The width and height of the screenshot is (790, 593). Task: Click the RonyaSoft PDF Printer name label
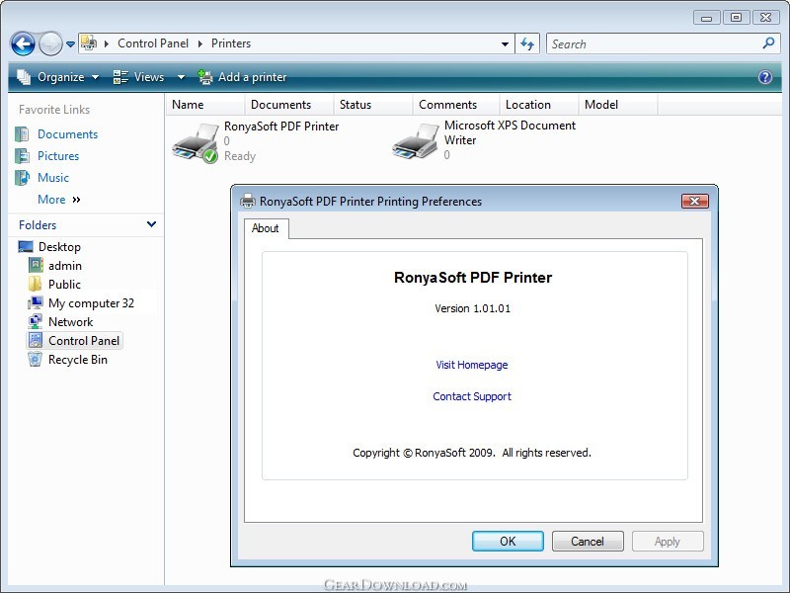(281, 127)
